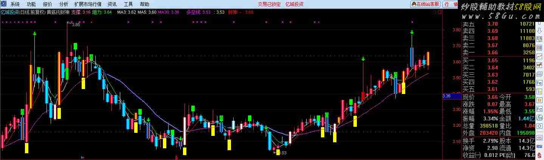The width and height of the screenshot is (544, 160).
Task: Open the 帮助 menu
Action: click(x=144, y=4)
